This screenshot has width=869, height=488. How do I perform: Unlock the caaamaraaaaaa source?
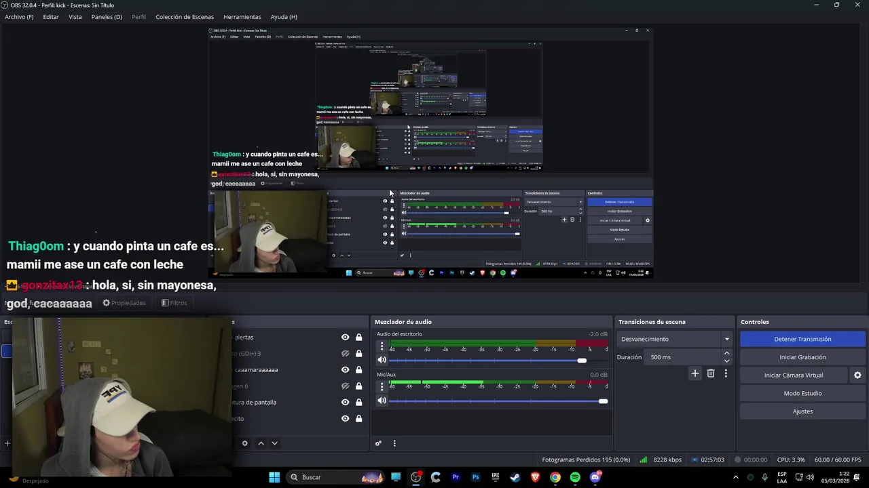coord(358,370)
